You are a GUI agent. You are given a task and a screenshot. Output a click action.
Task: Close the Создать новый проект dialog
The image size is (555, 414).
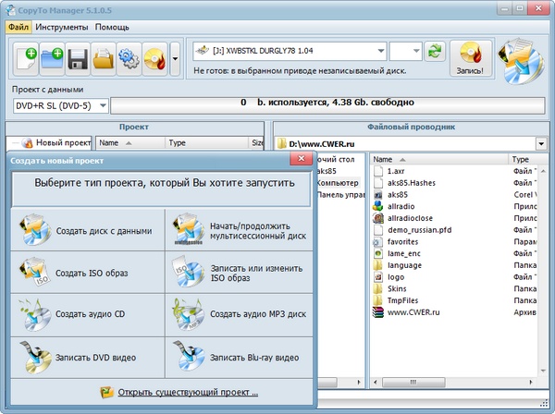pyautogui.click(x=300, y=160)
